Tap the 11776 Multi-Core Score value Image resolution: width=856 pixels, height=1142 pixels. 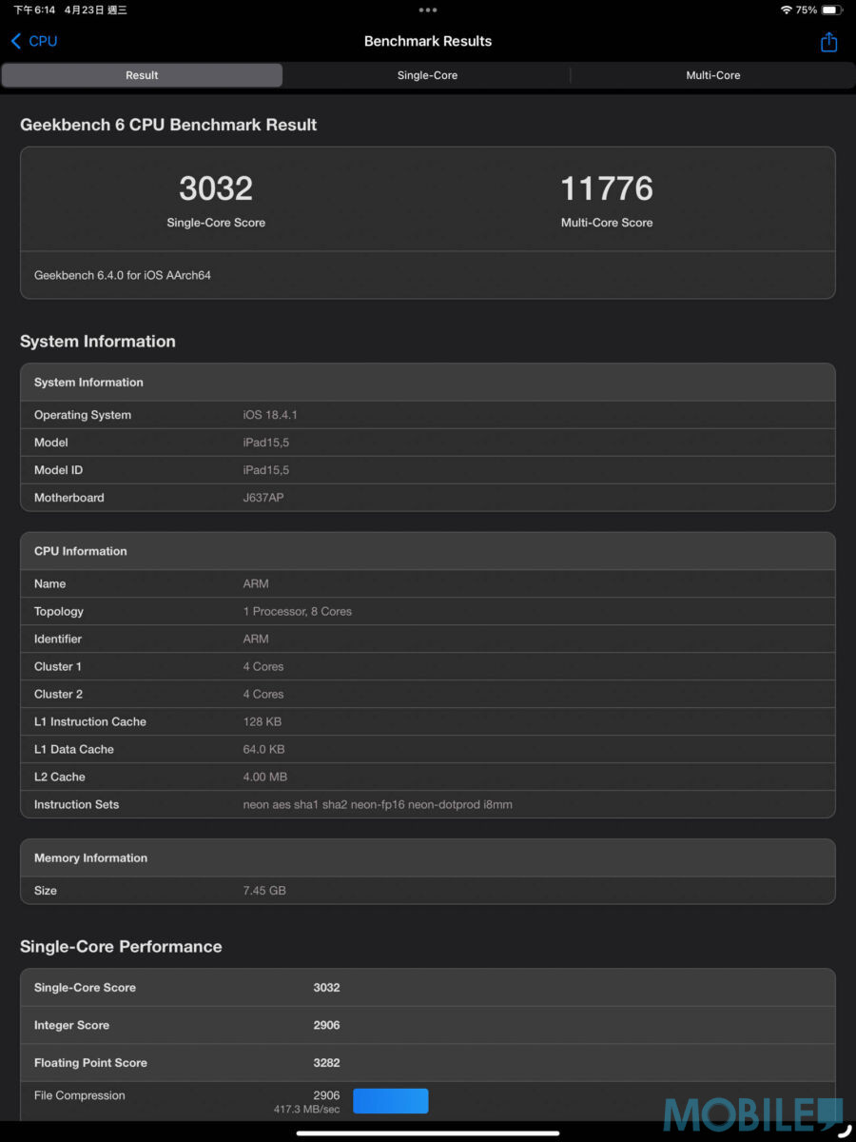607,188
